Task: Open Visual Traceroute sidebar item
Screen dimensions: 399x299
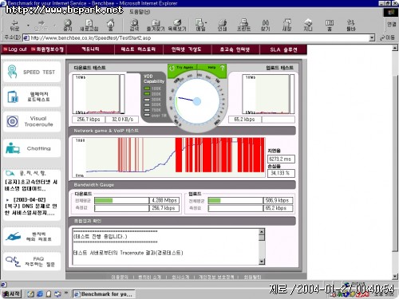Action: (32, 121)
